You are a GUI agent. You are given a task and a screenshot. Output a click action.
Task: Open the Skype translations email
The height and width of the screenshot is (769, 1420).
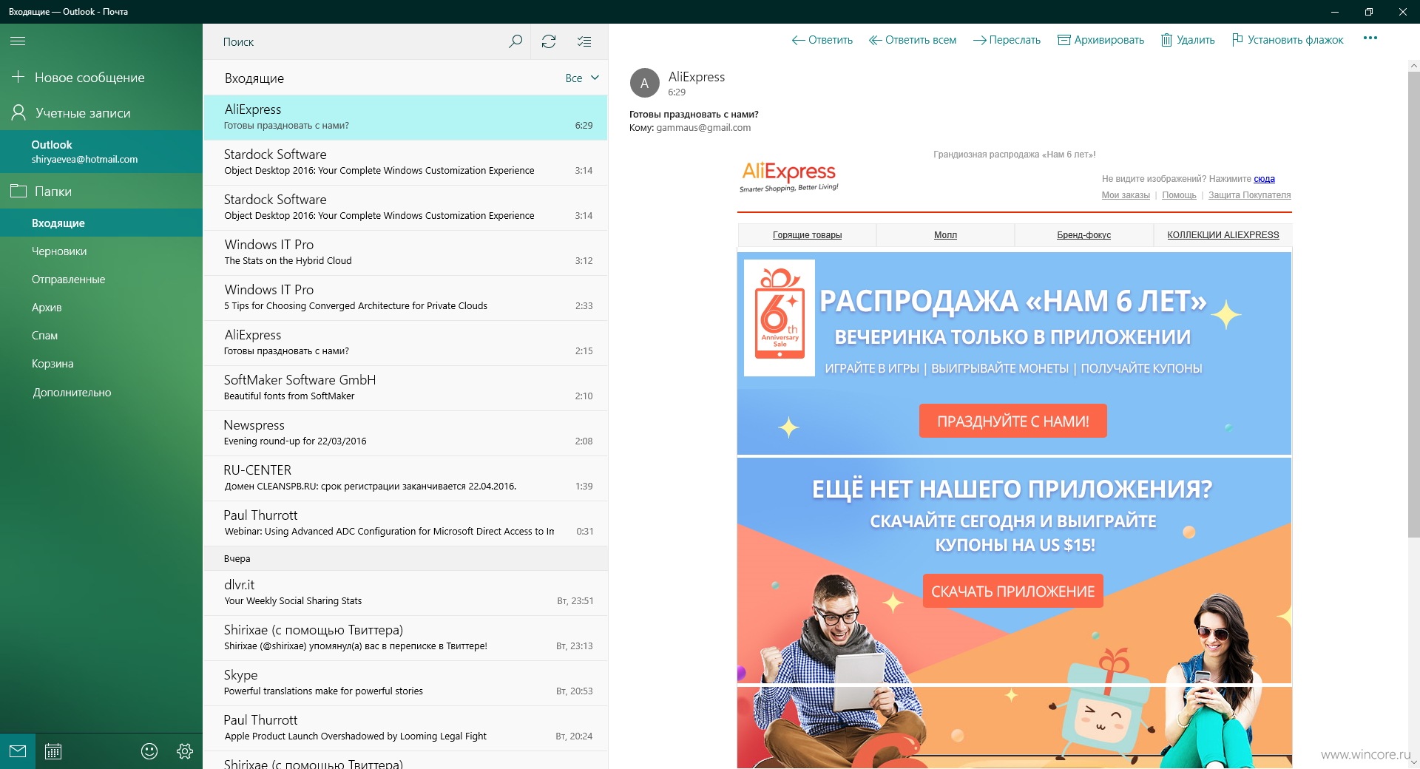(x=405, y=682)
